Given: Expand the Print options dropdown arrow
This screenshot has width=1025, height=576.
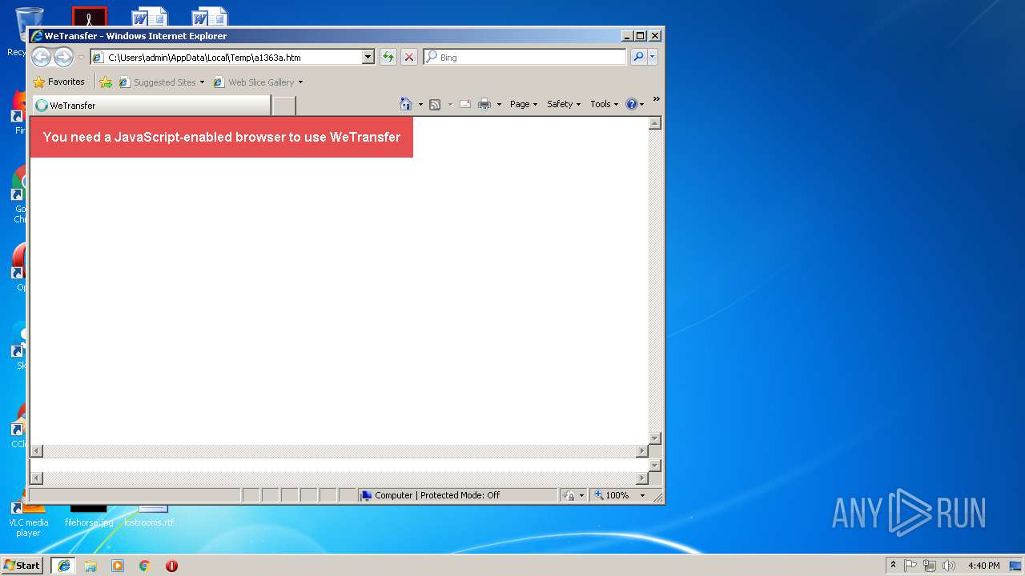Looking at the screenshot, I should [499, 104].
